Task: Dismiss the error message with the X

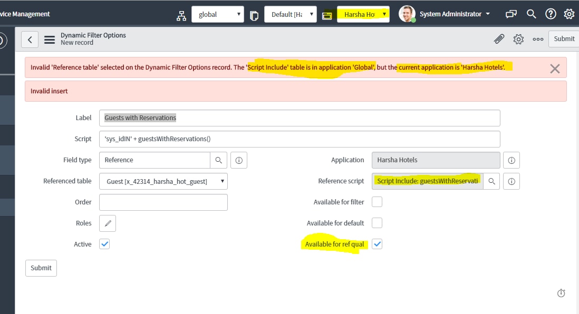Action: point(555,68)
